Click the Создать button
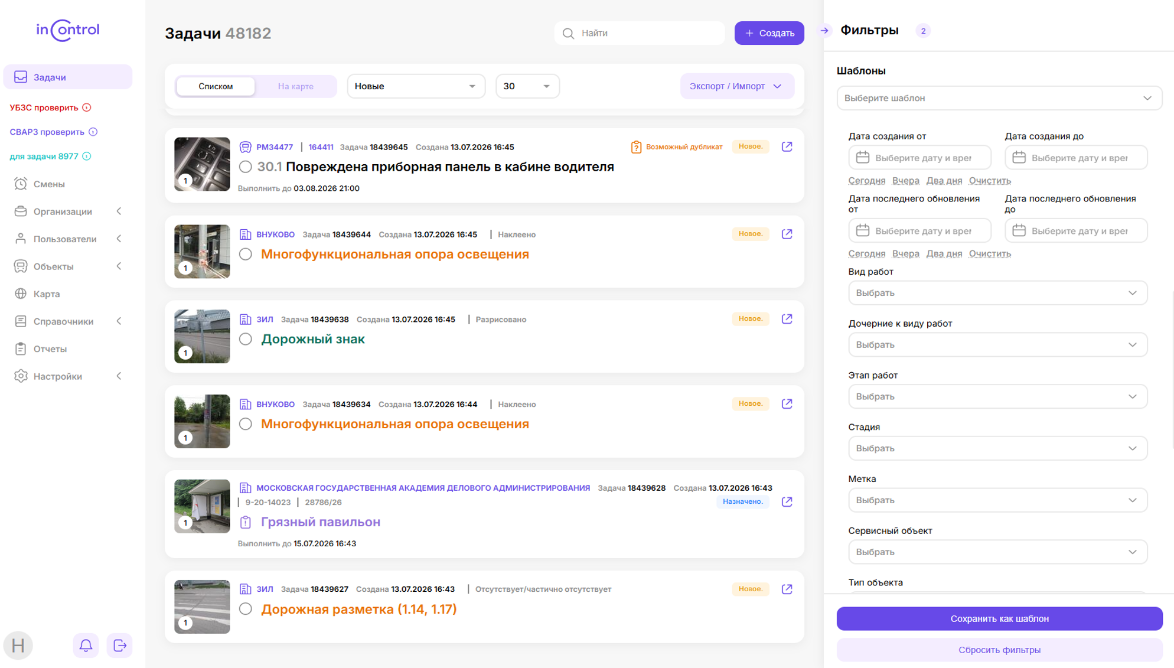The height and width of the screenshot is (668, 1174). [769, 33]
